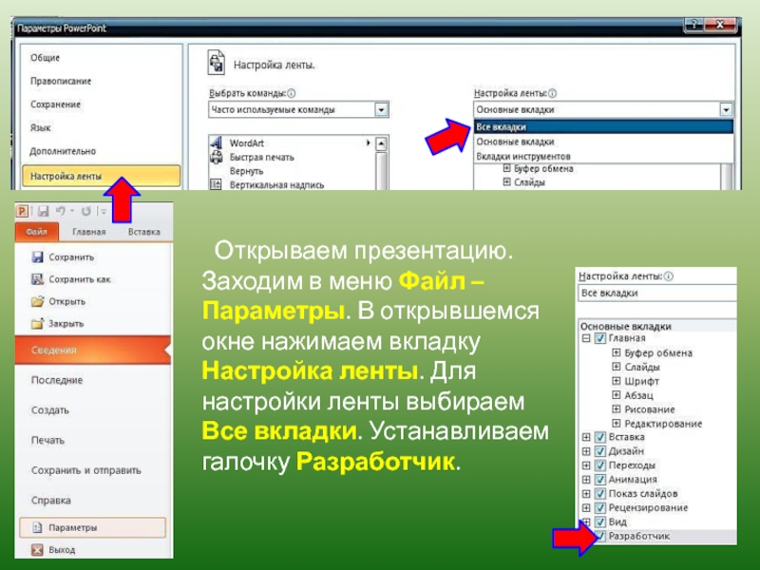This screenshot has height=570, width=760.
Task: Click the Выход icon
Action: coord(37,550)
